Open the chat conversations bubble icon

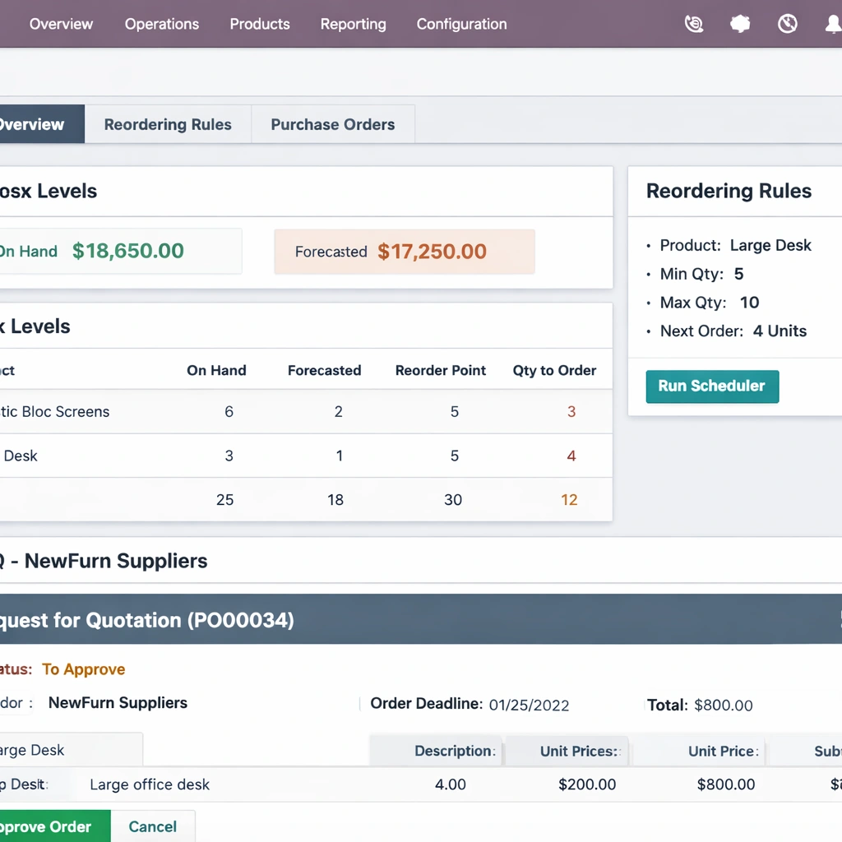740,24
